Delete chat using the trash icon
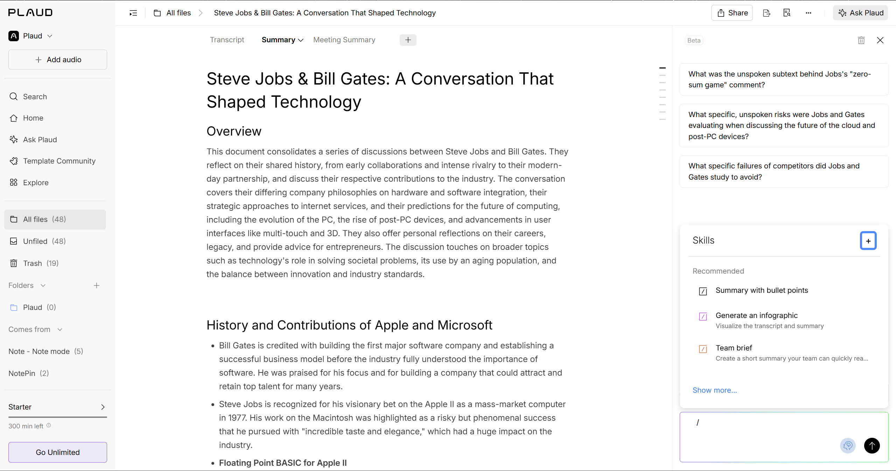This screenshot has width=896, height=471. tap(861, 40)
